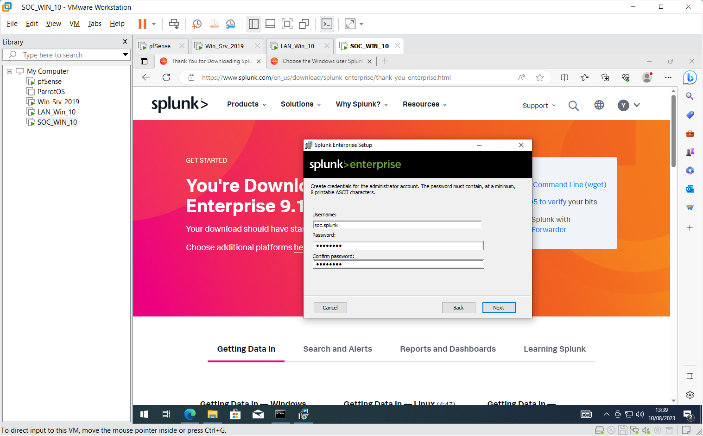
Task: Select the Reports and Dashboards tab
Action: click(448, 349)
